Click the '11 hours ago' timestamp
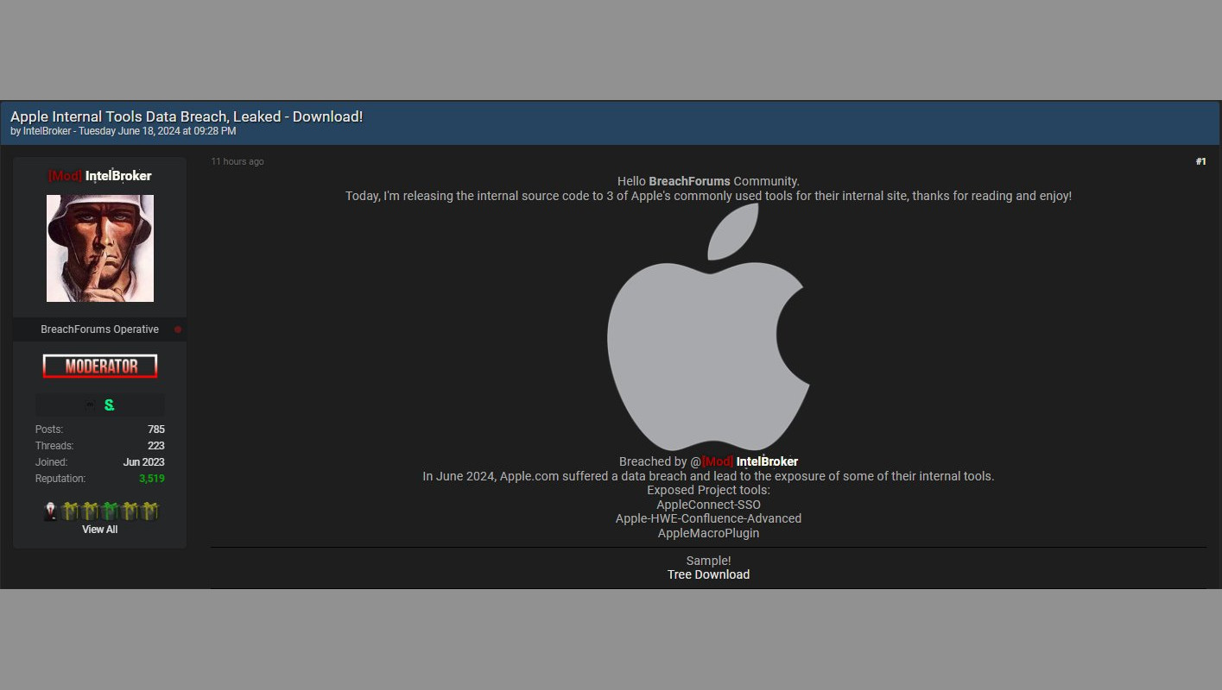Viewport: 1222px width, 690px height. tap(237, 161)
